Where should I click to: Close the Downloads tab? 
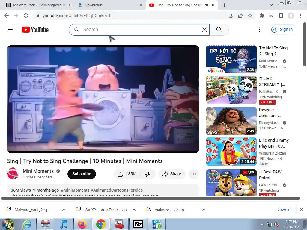click(x=141, y=5)
